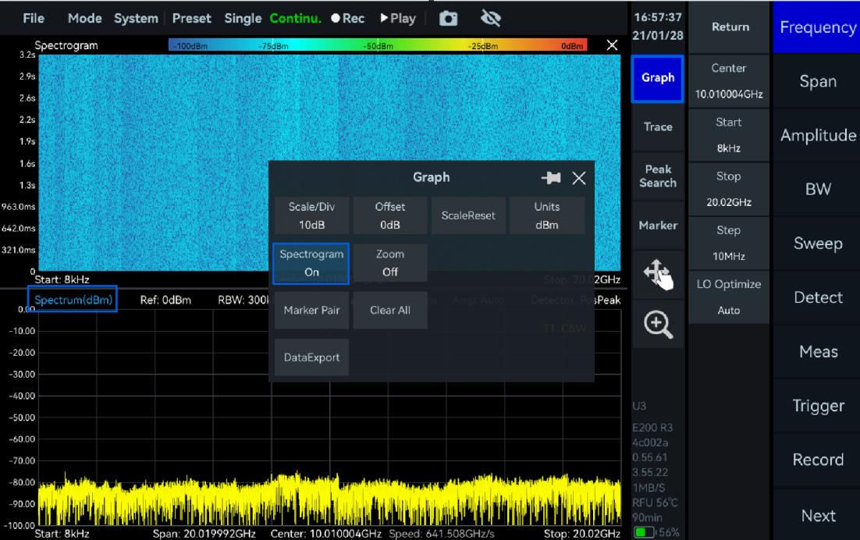Click the camera screenshot icon
Image resolution: width=860 pixels, height=540 pixels.
click(449, 19)
